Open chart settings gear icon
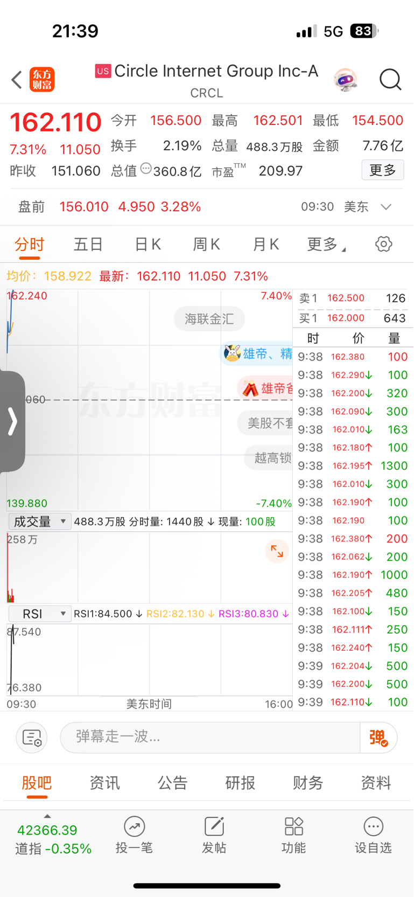The image size is (414, 897). [x=383, y=244]
